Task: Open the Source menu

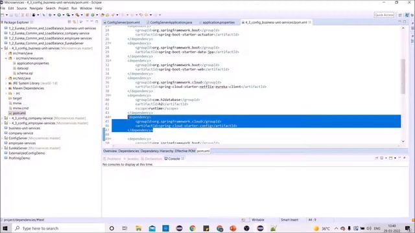Action: click(x=21, y=8)
